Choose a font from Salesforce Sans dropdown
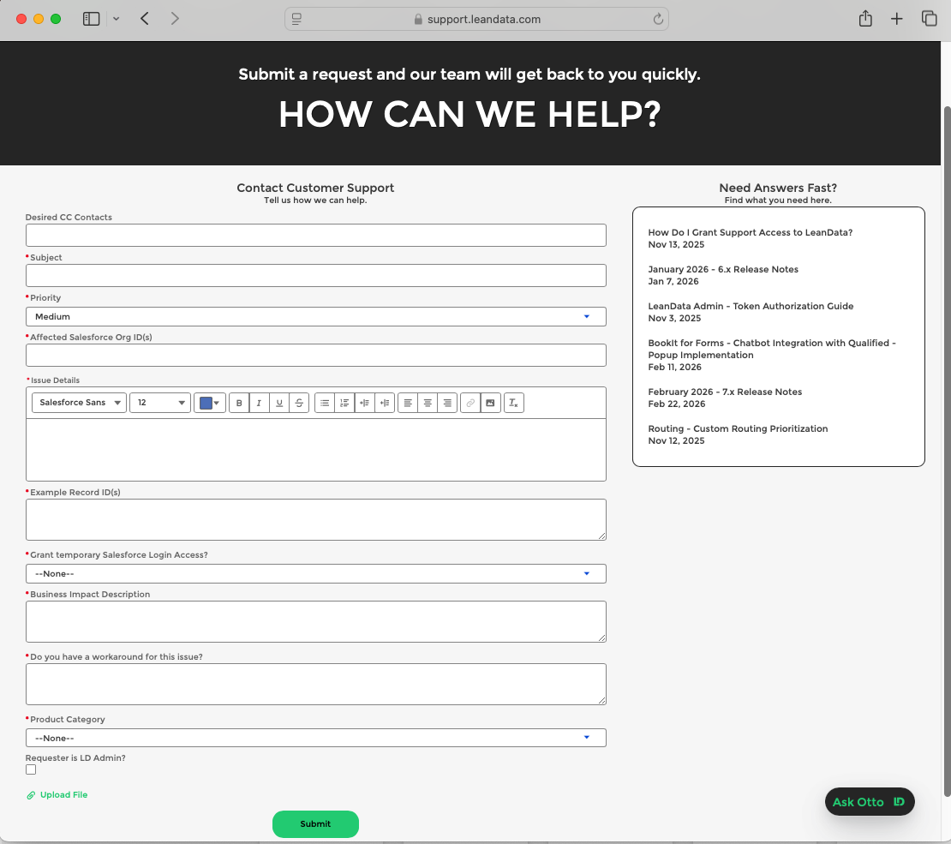 click(79, 403)
